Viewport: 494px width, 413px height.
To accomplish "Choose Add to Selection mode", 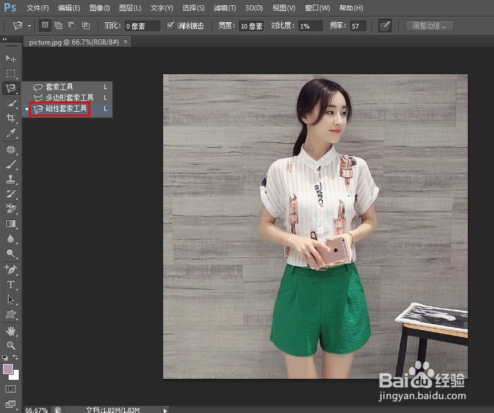I will (59, 26).
